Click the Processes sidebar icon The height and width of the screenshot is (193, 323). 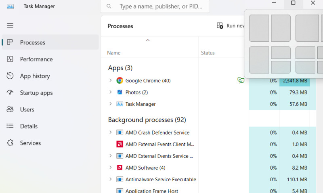click(x=10, y=42)
